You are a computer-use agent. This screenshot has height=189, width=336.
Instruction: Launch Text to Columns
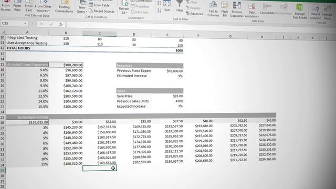tap(213, 9)
